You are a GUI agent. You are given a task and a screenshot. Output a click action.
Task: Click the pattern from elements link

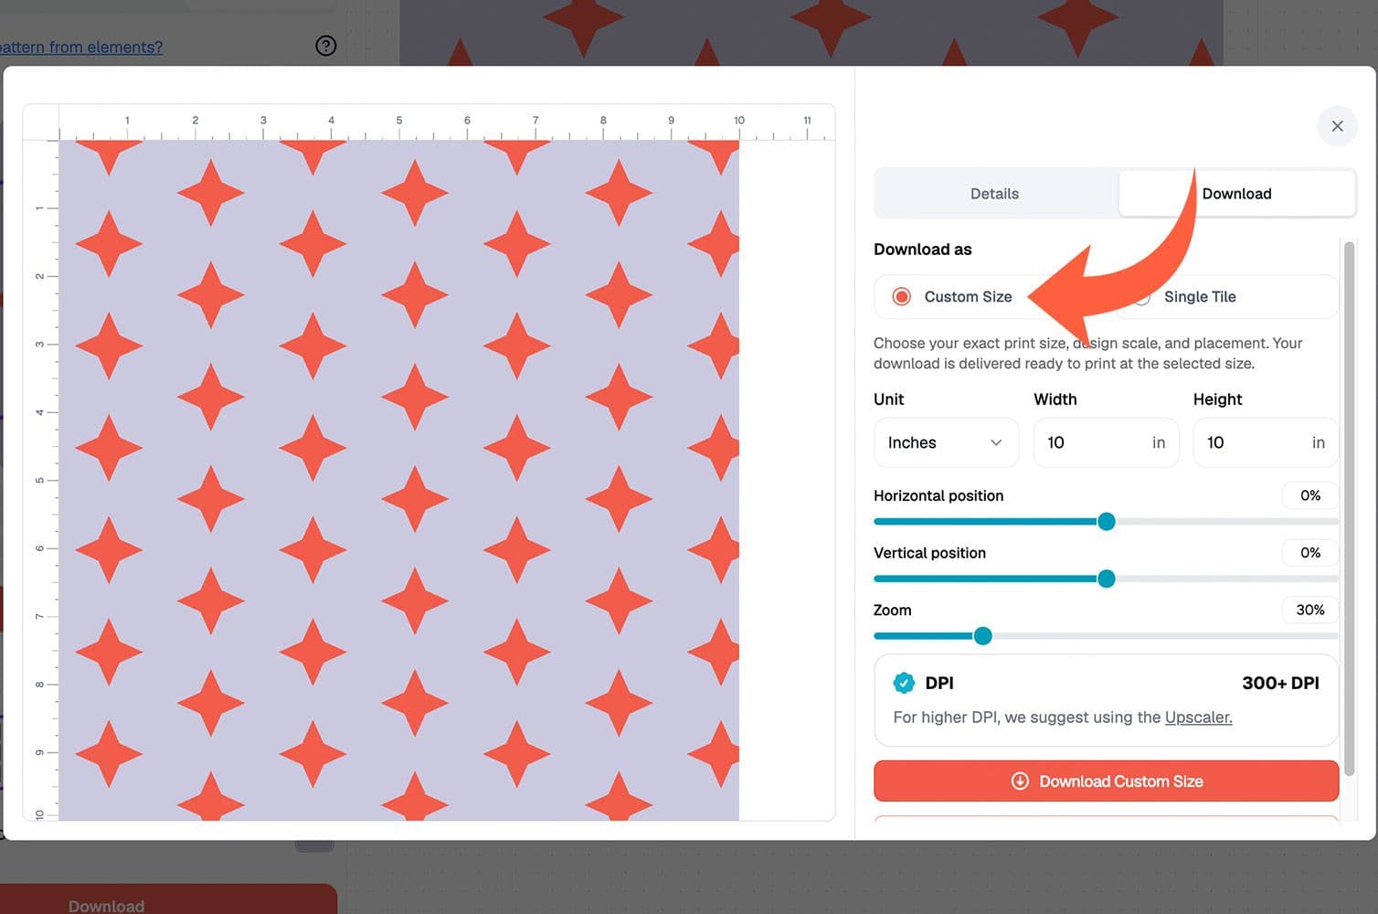(80, 47)
